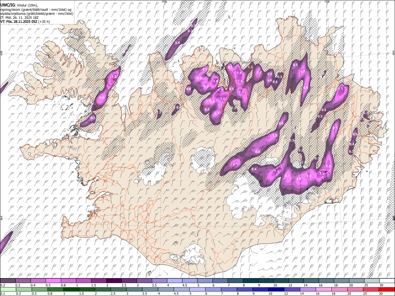This screenshot has height=296, width=395.
Task: Pick the darkest green 1 swatch, lower legend row
Action: pyautogui.click(x=71, y=289)
